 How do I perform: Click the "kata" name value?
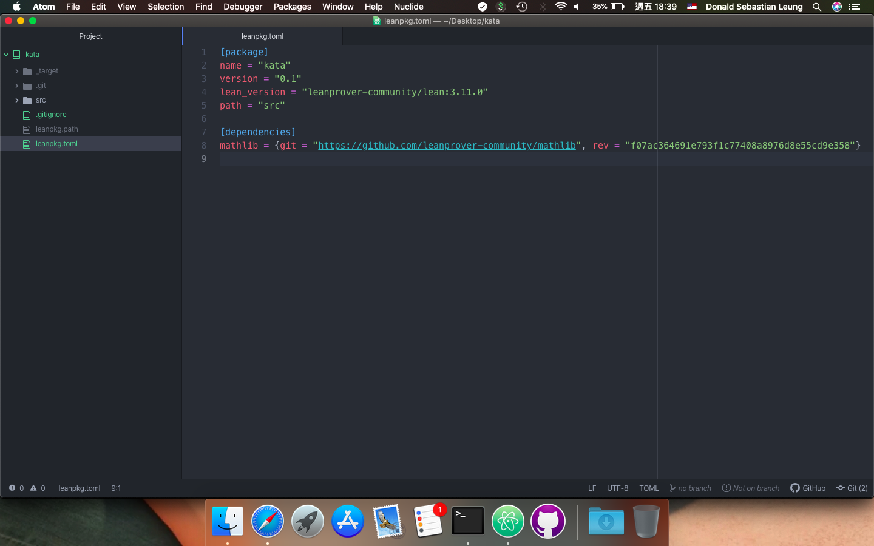pyautogui.click(x=274, y=66)
